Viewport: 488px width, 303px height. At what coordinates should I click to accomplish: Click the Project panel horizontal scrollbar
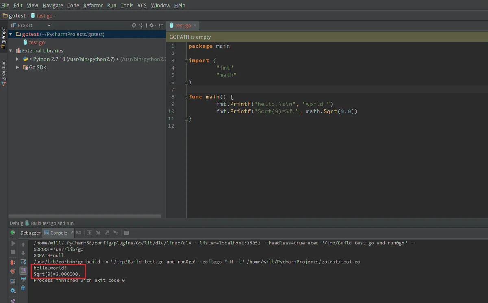(85, 216)
